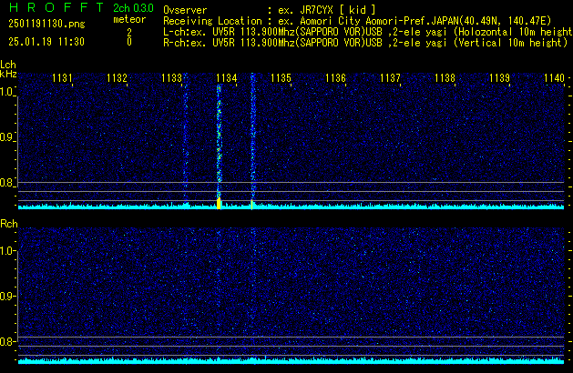Click the Lch 0.9 kHz axis label
The height and width of the screenshot is (373, 573).
click(6, 137)
